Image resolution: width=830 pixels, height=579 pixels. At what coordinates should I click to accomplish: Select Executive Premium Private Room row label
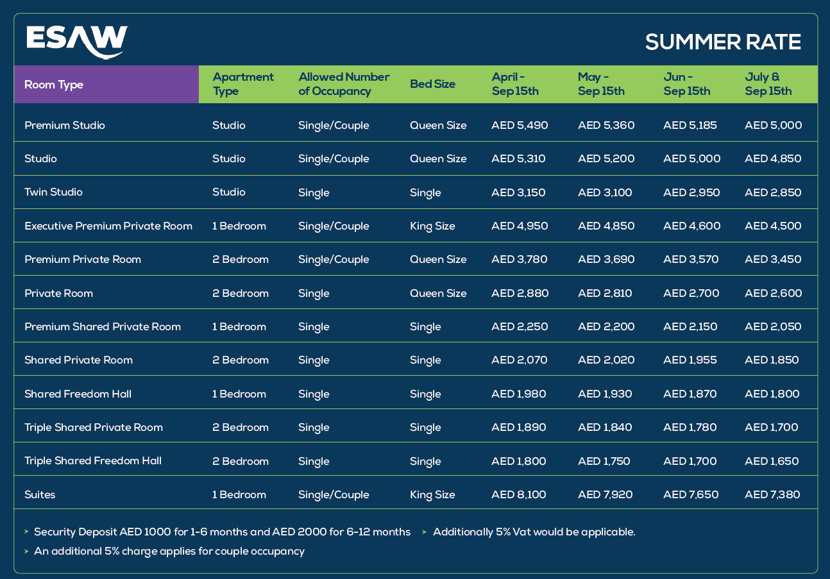click(108, 226)
